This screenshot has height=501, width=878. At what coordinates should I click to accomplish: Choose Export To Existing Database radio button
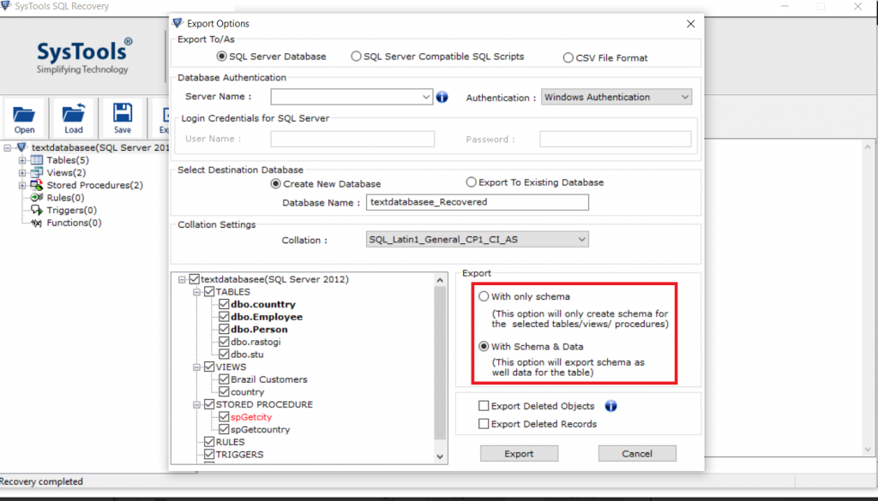click(x=471, y=182)
